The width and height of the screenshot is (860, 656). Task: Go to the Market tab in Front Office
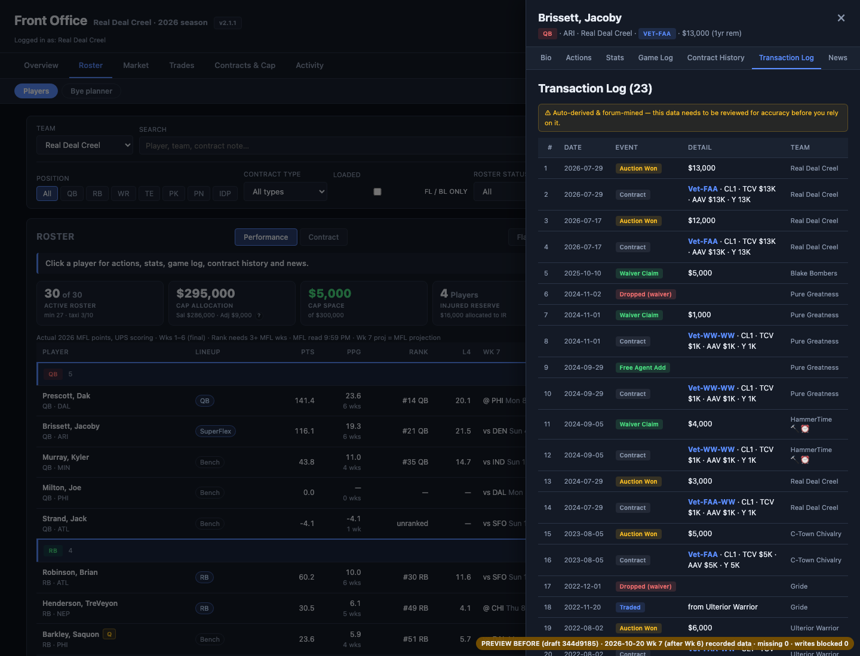(x=136, y=66)
